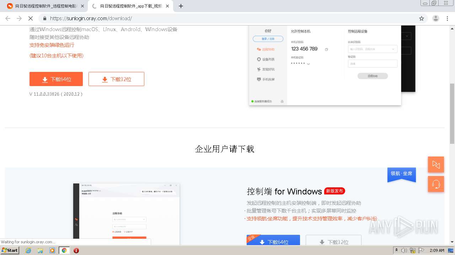Open media player taskbar icon
Screen dimensions: 455x255
click(x=52, y=250)
